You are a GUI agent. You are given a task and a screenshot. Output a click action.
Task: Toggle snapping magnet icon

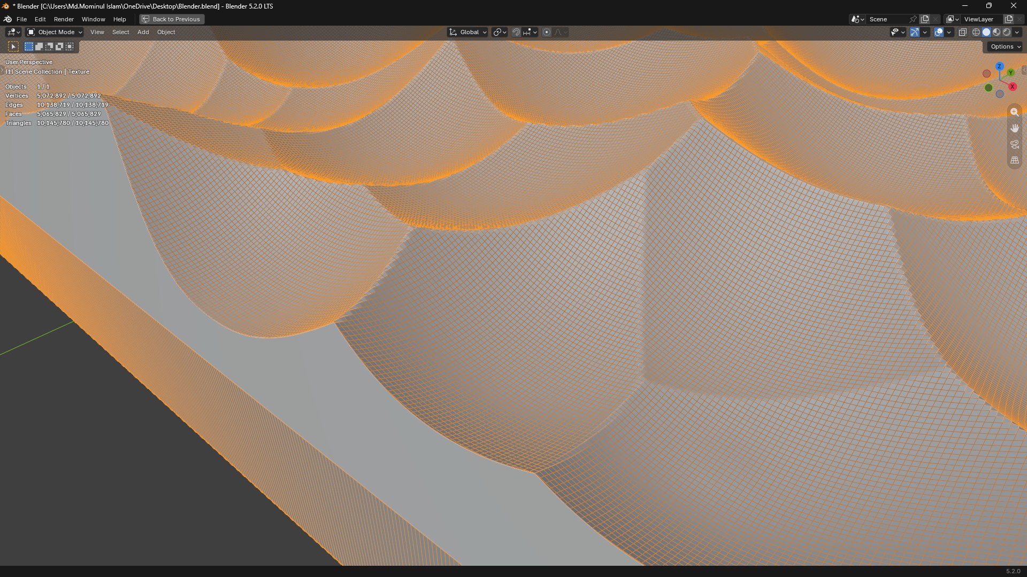[516, 32]
